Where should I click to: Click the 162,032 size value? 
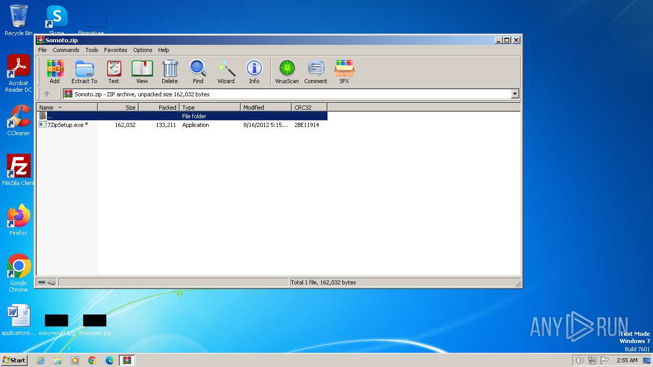point(125,125)
